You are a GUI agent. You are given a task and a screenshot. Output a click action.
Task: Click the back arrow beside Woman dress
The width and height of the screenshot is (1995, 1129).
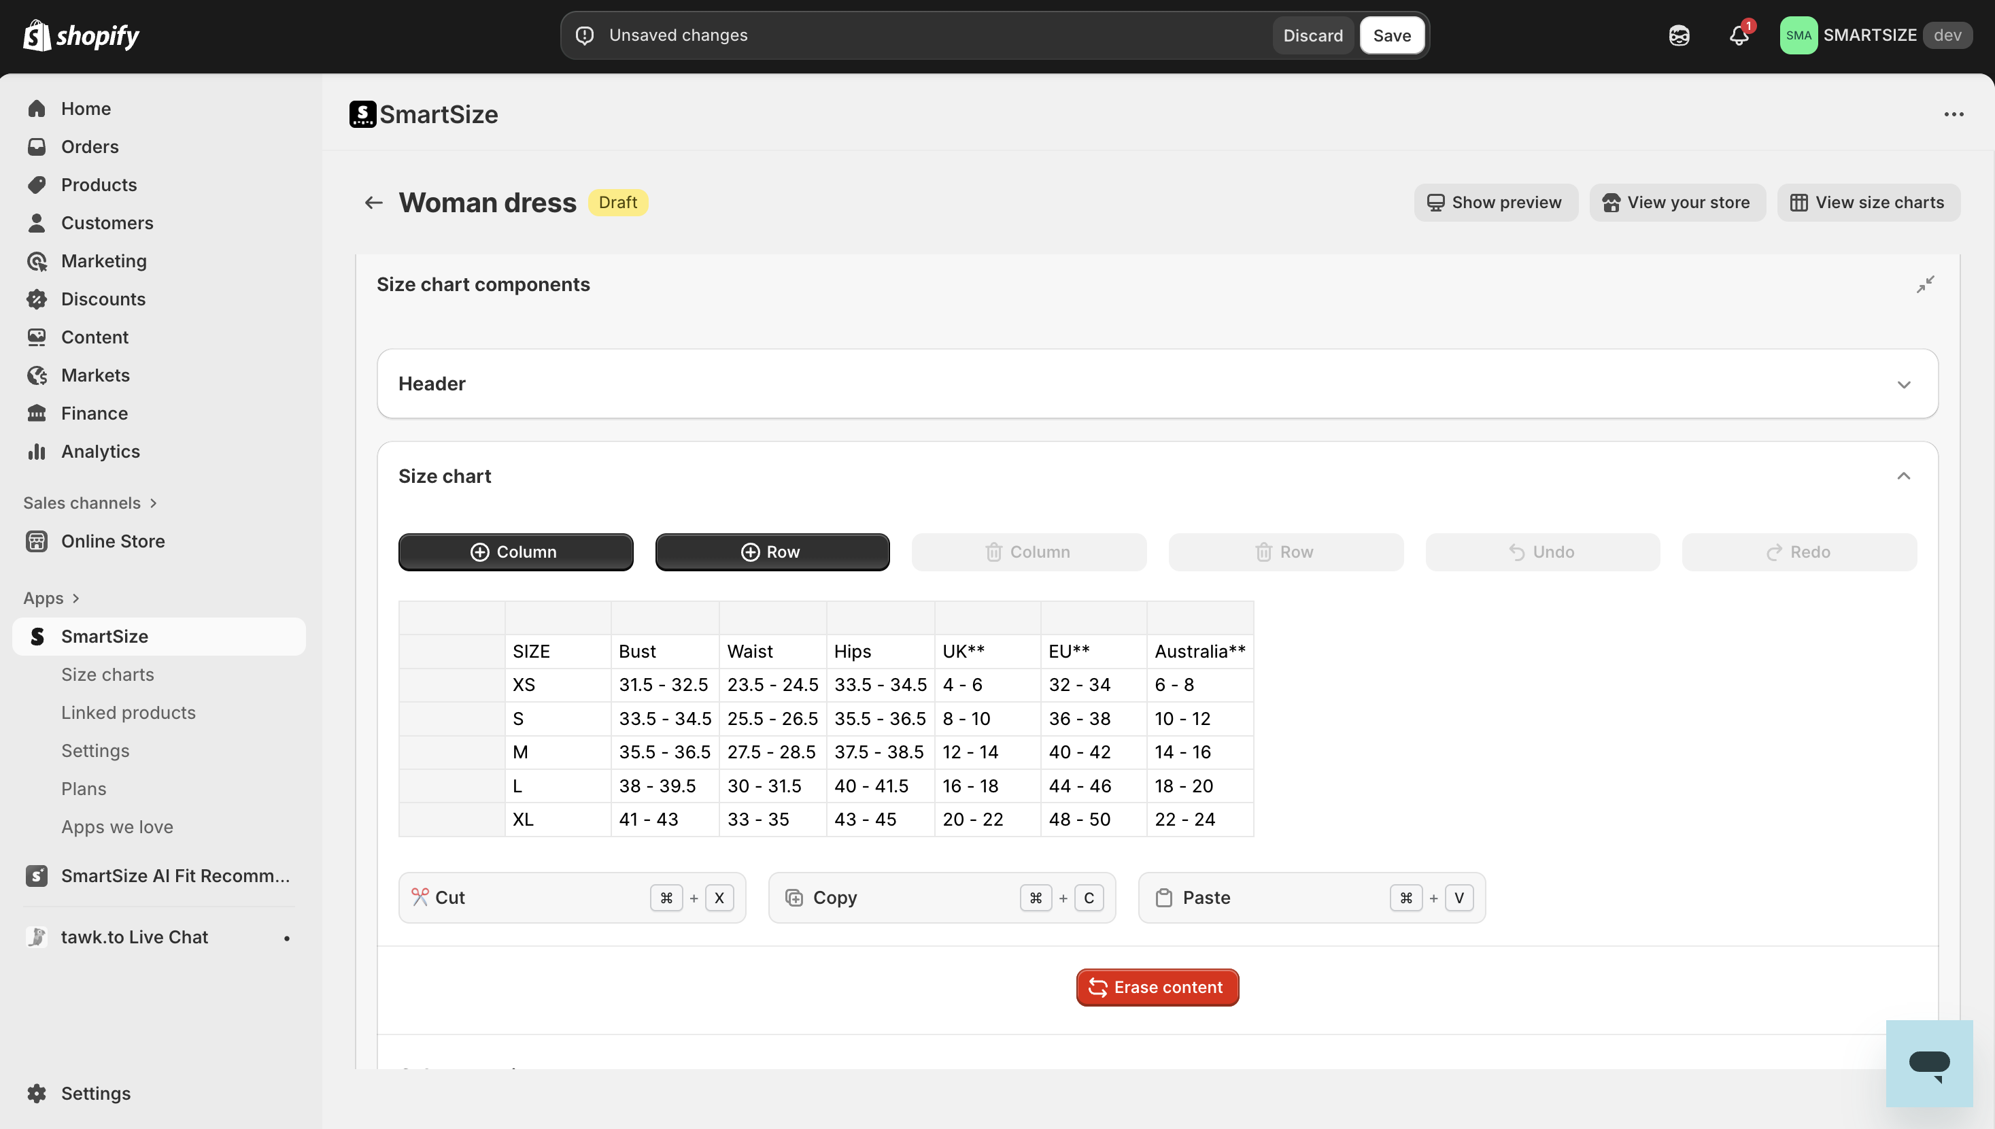373,203
